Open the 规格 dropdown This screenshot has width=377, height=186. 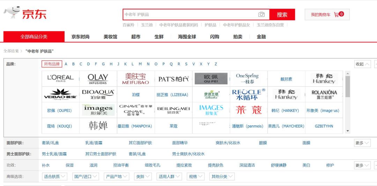pyautogui.click(x=195, y=177)
